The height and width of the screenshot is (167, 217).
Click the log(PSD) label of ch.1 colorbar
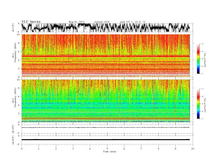click(x=205, y=60)
